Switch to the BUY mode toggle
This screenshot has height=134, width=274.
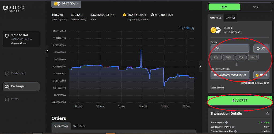pos(224,7)
